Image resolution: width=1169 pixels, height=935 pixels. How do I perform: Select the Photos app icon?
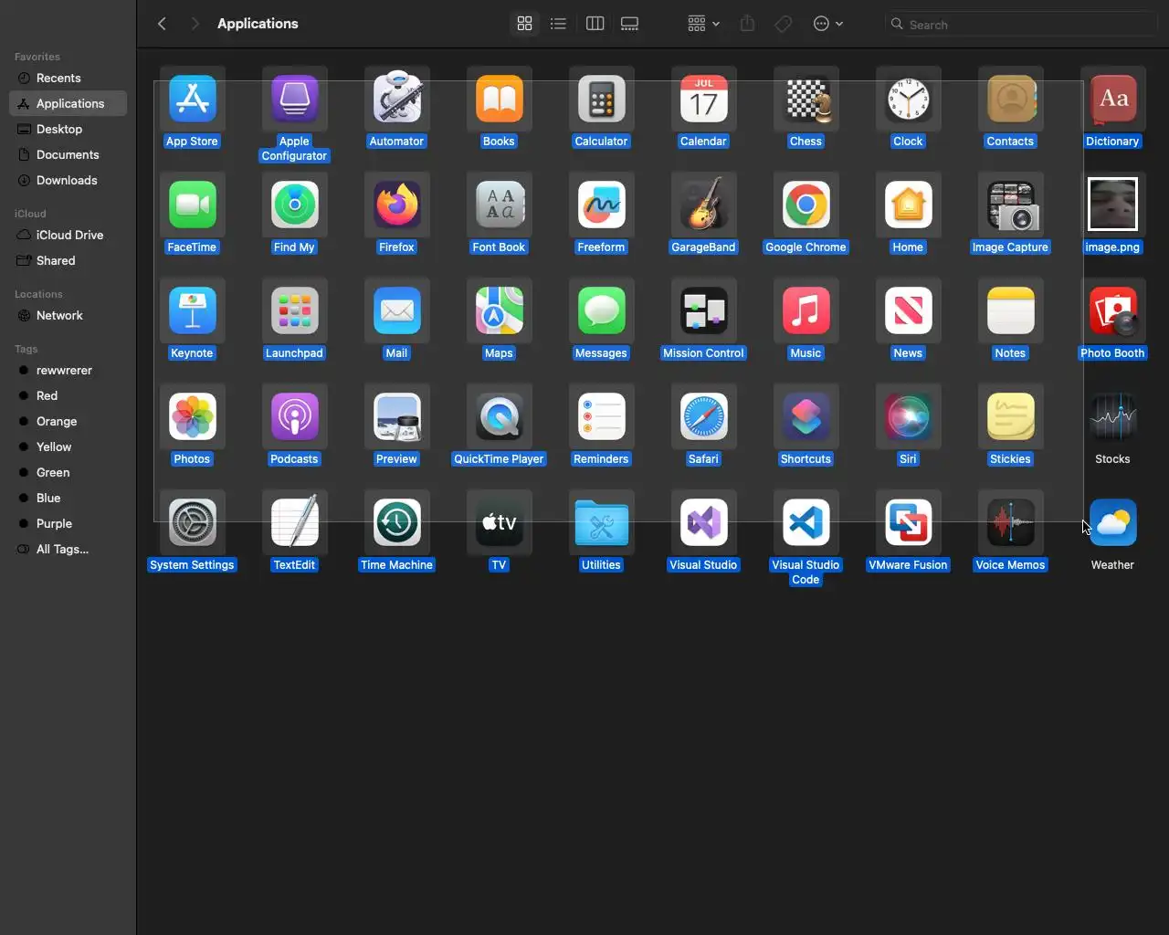point(192,416)
